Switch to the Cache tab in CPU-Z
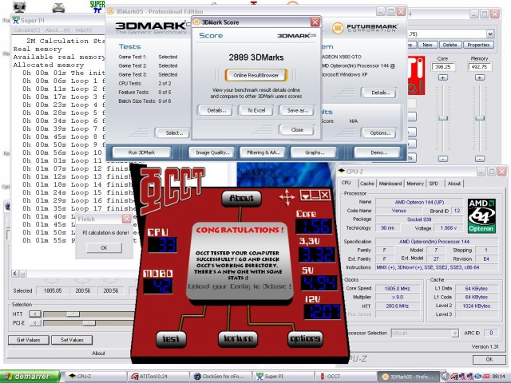511x383 pixels. point(367,184)
